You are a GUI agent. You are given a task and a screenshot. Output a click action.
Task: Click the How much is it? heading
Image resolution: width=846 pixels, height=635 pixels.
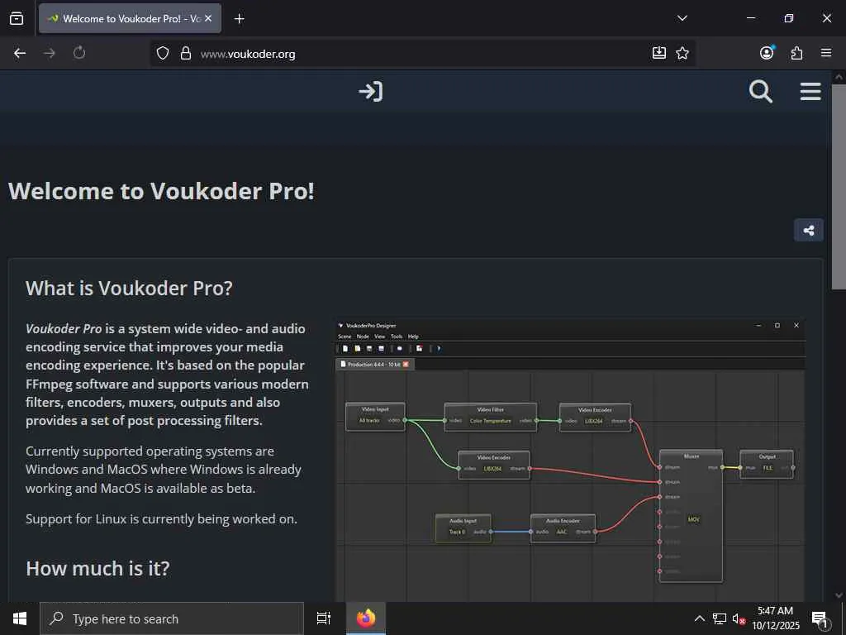pos(97,569)
